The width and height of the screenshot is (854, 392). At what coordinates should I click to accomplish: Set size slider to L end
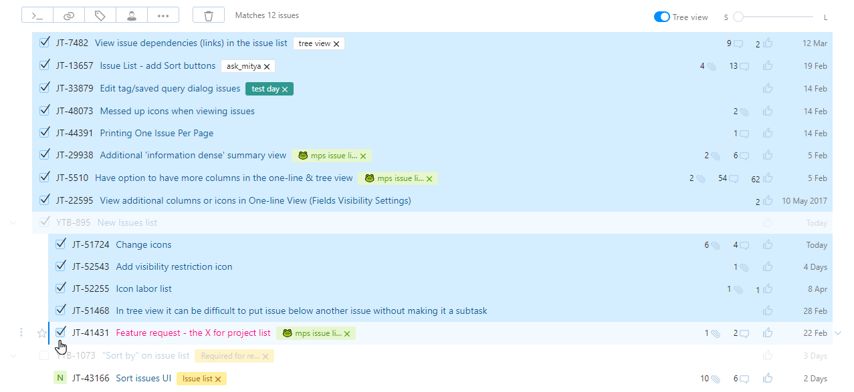[x=812, y=17]
